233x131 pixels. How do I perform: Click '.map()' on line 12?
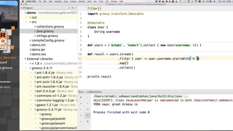[x=123, y=63]
